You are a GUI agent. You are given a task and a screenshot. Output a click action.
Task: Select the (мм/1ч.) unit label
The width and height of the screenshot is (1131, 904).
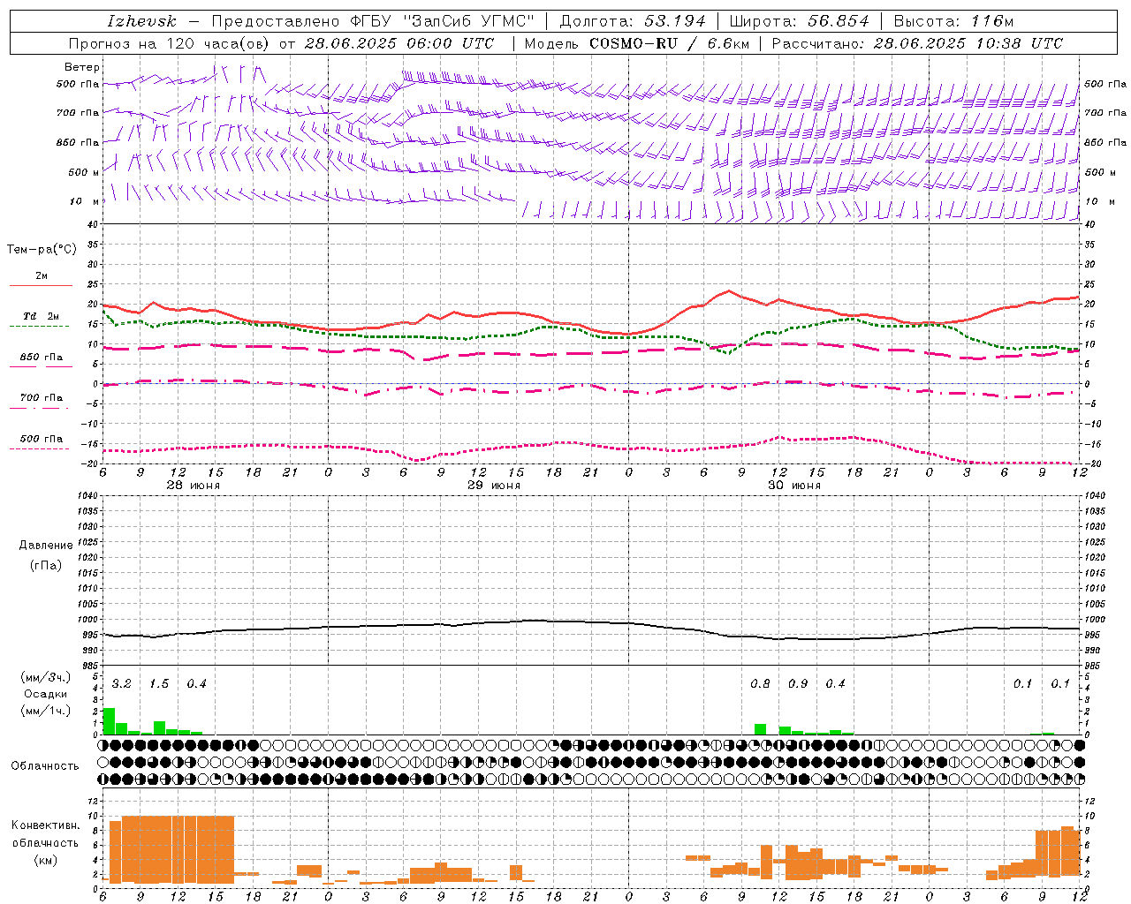[45, 711]
